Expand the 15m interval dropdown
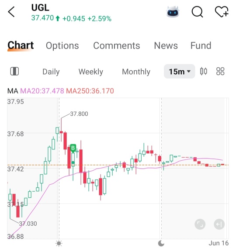 179,71
